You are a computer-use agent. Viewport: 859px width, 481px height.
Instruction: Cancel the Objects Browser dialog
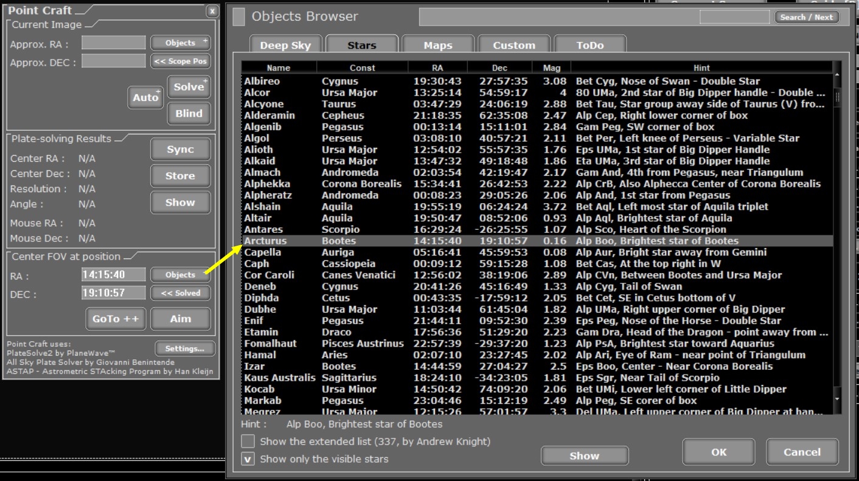[x=802, y=452]
